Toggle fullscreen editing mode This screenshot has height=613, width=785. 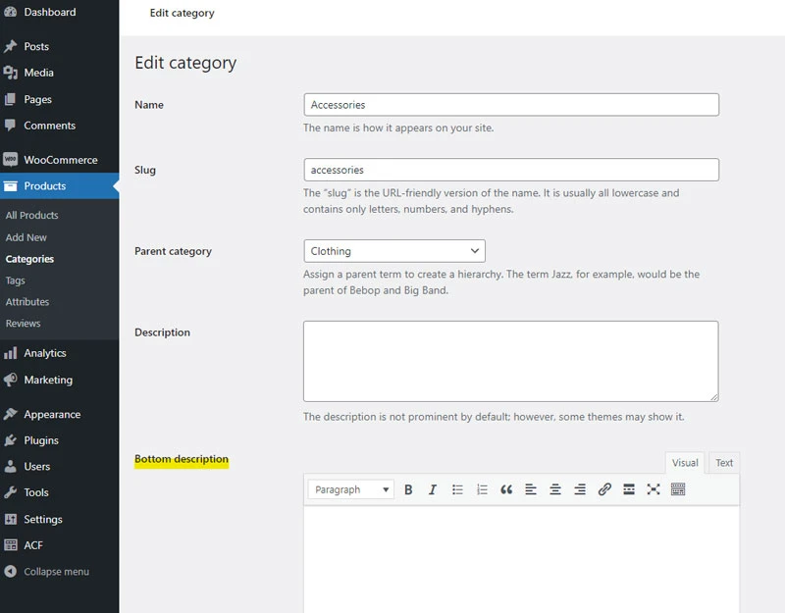pyautogui.click(x=654, y=489)
